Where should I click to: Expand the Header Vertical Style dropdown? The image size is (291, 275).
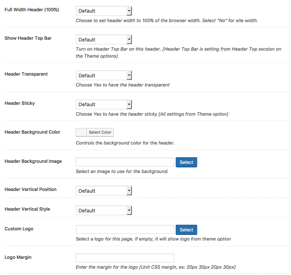coord(104,211)
